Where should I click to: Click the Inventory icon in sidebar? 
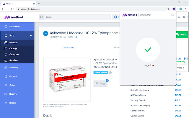pos(6,68)
